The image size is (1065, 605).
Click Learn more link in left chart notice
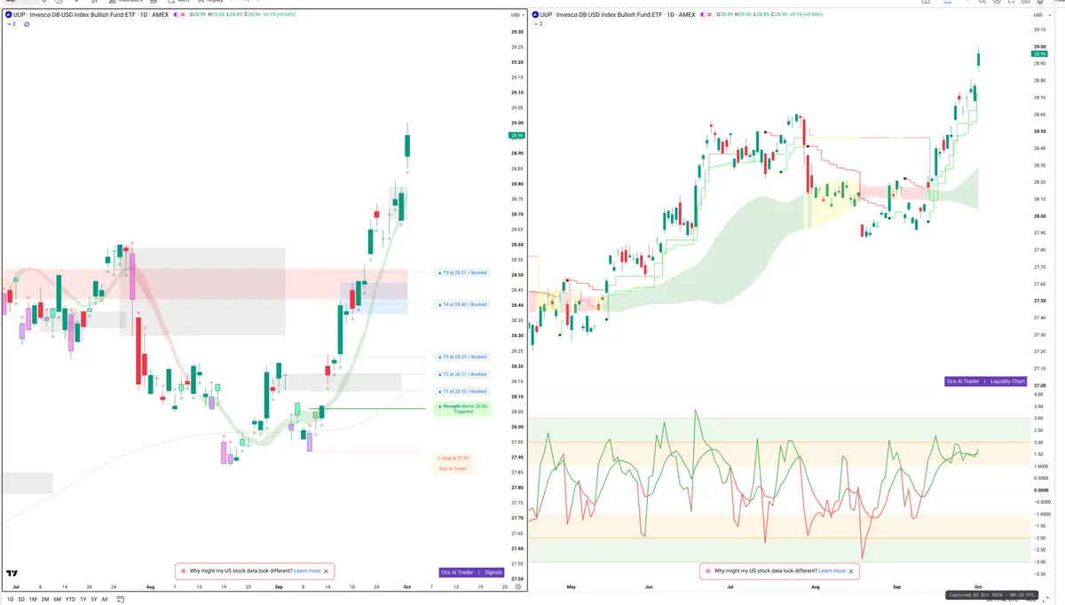tap(307, 571)
